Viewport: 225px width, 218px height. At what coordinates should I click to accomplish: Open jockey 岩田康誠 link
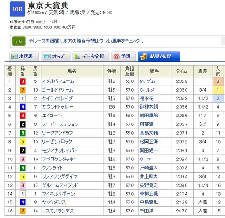149,116
